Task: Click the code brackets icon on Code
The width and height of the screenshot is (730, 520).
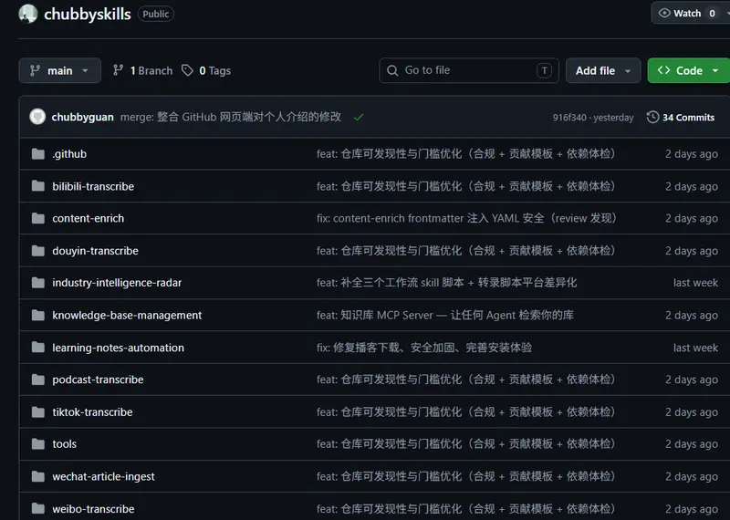Action: coord(664,70)
